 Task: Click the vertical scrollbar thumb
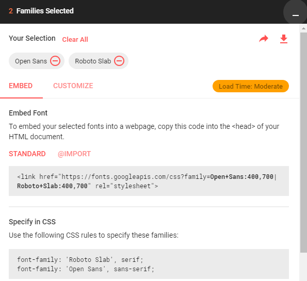[x=303, y=143]
